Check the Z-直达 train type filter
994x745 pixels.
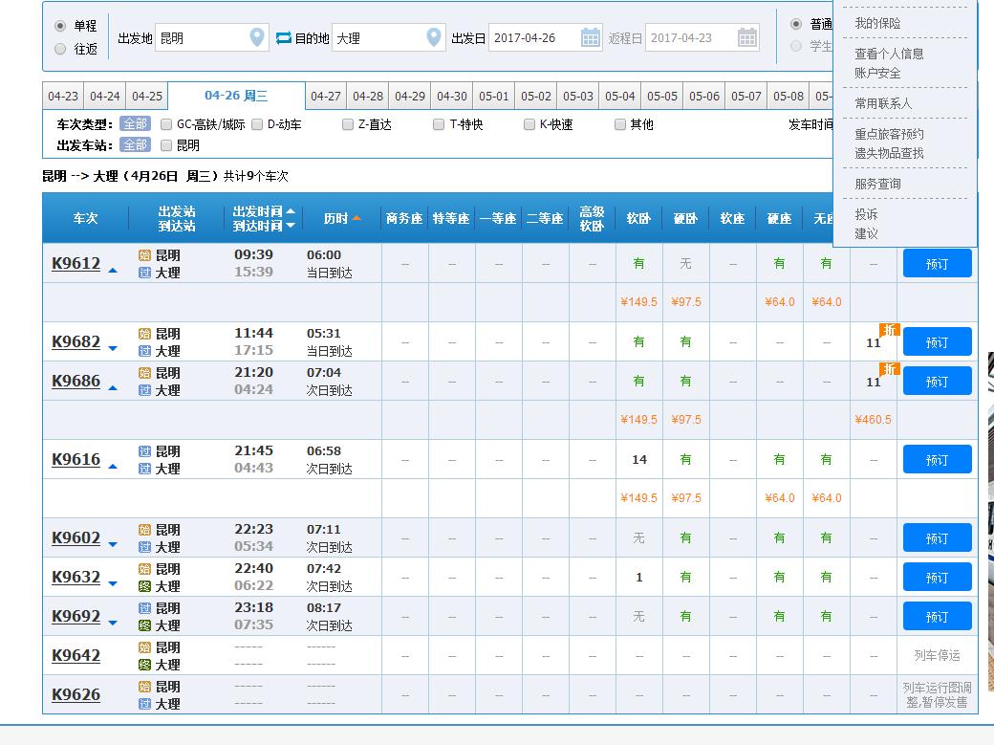347,124
